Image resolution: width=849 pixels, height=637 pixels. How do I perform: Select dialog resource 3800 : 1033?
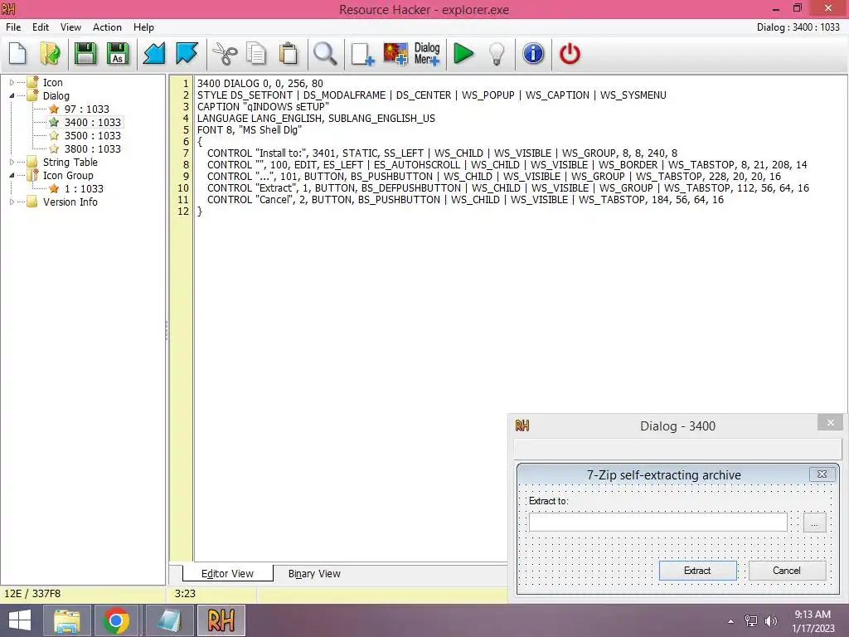(x=93, y=149)
